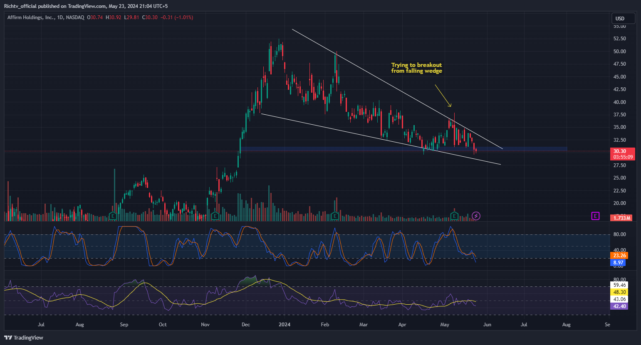Click the H30.92 high value
The width and height of the screenshot is (641, 345).
point(114,17)
